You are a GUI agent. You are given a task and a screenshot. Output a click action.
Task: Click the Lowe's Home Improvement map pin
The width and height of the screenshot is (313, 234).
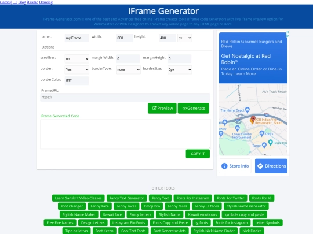tap(237, 128)
